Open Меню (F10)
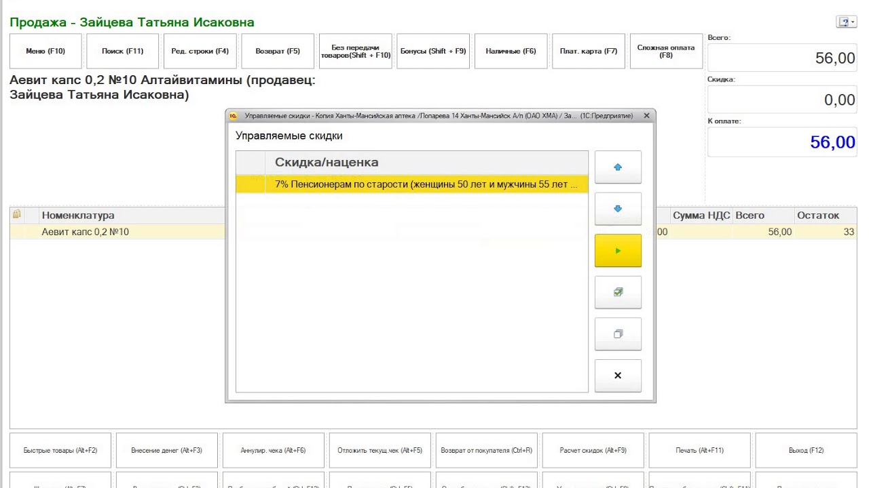This screenshot has height=488, width=869. click(x=45, y=52)
